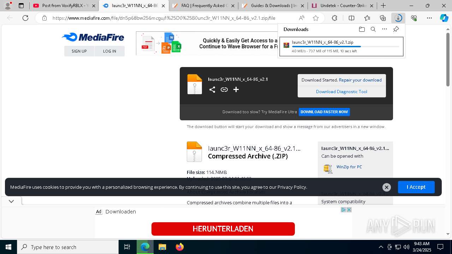Click the LOG IN button
452x254 pixels.
[x=109, y=51]
